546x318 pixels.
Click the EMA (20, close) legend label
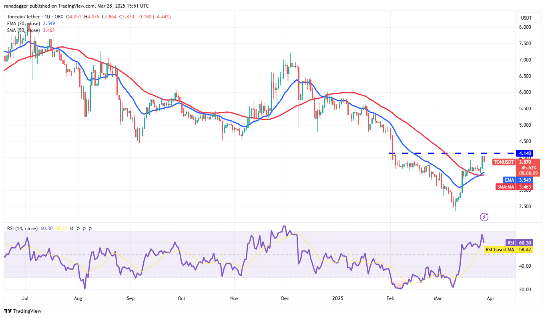point(23,24)
